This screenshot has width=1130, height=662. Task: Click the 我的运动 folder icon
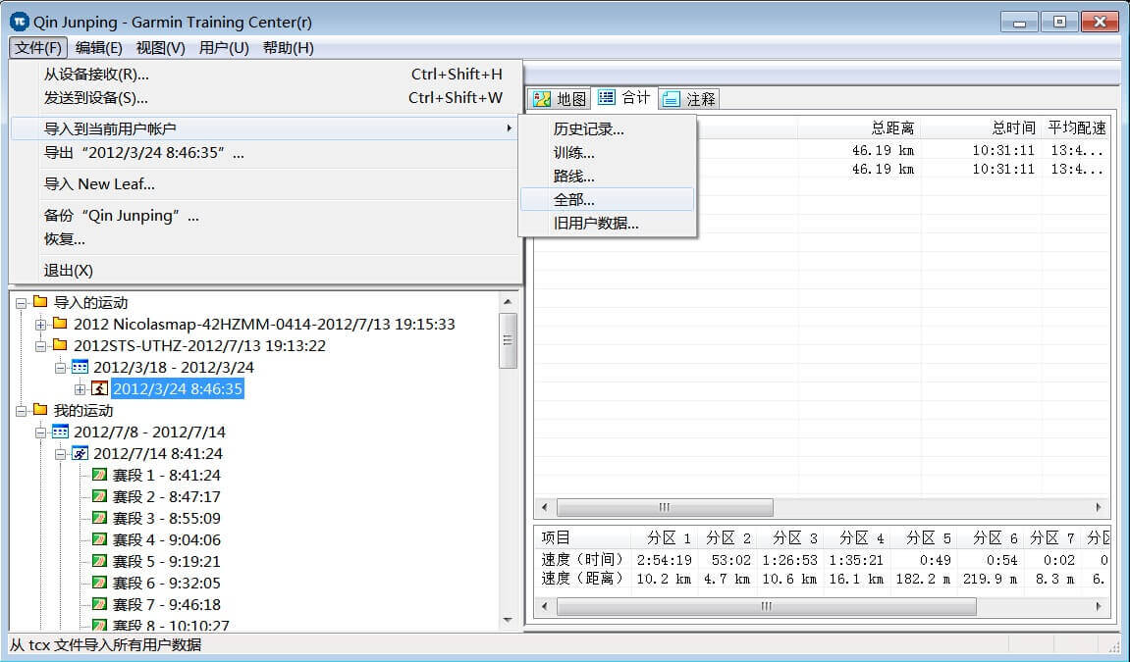40,410
